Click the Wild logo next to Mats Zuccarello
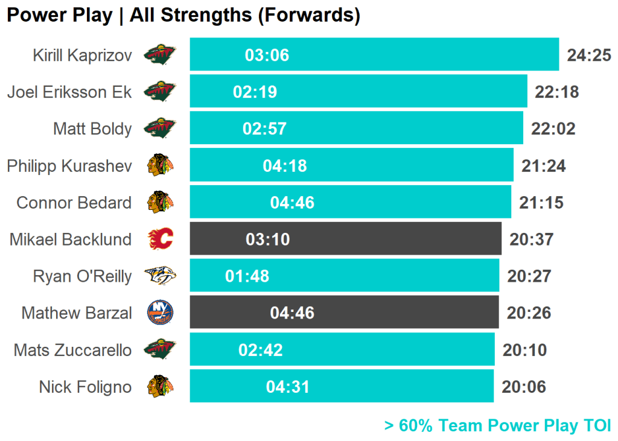The height and width of the screenshot is (441, 618). [160, 349]
